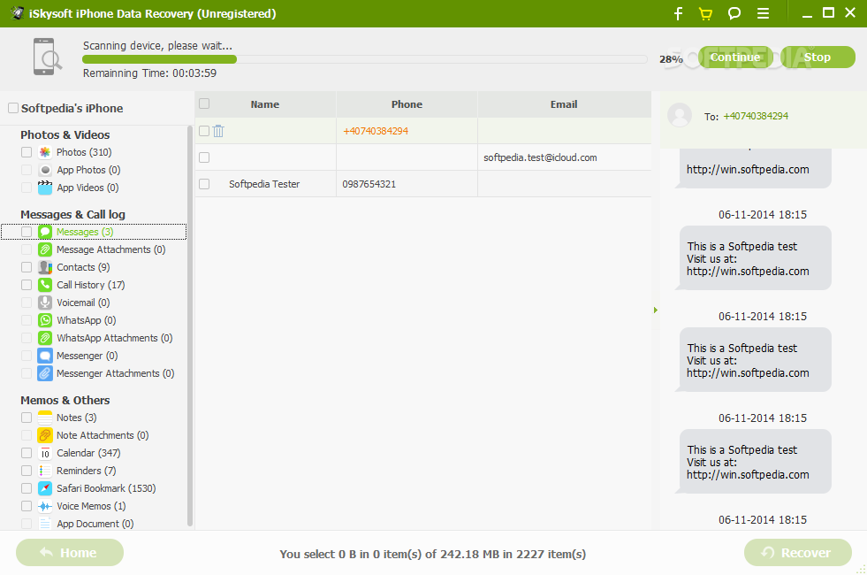Tick the Softpedia Tester row checkbox
The height and width of the screenshot is (575, 867).
[204, 184]
